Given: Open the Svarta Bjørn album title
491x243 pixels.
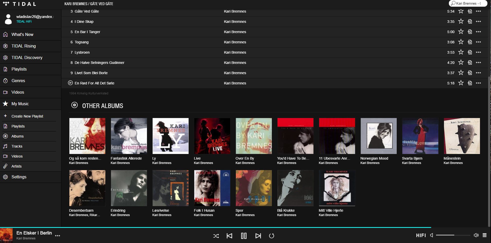Looking at the screenshot, I should pyautogui.click(x=412, y=158).
